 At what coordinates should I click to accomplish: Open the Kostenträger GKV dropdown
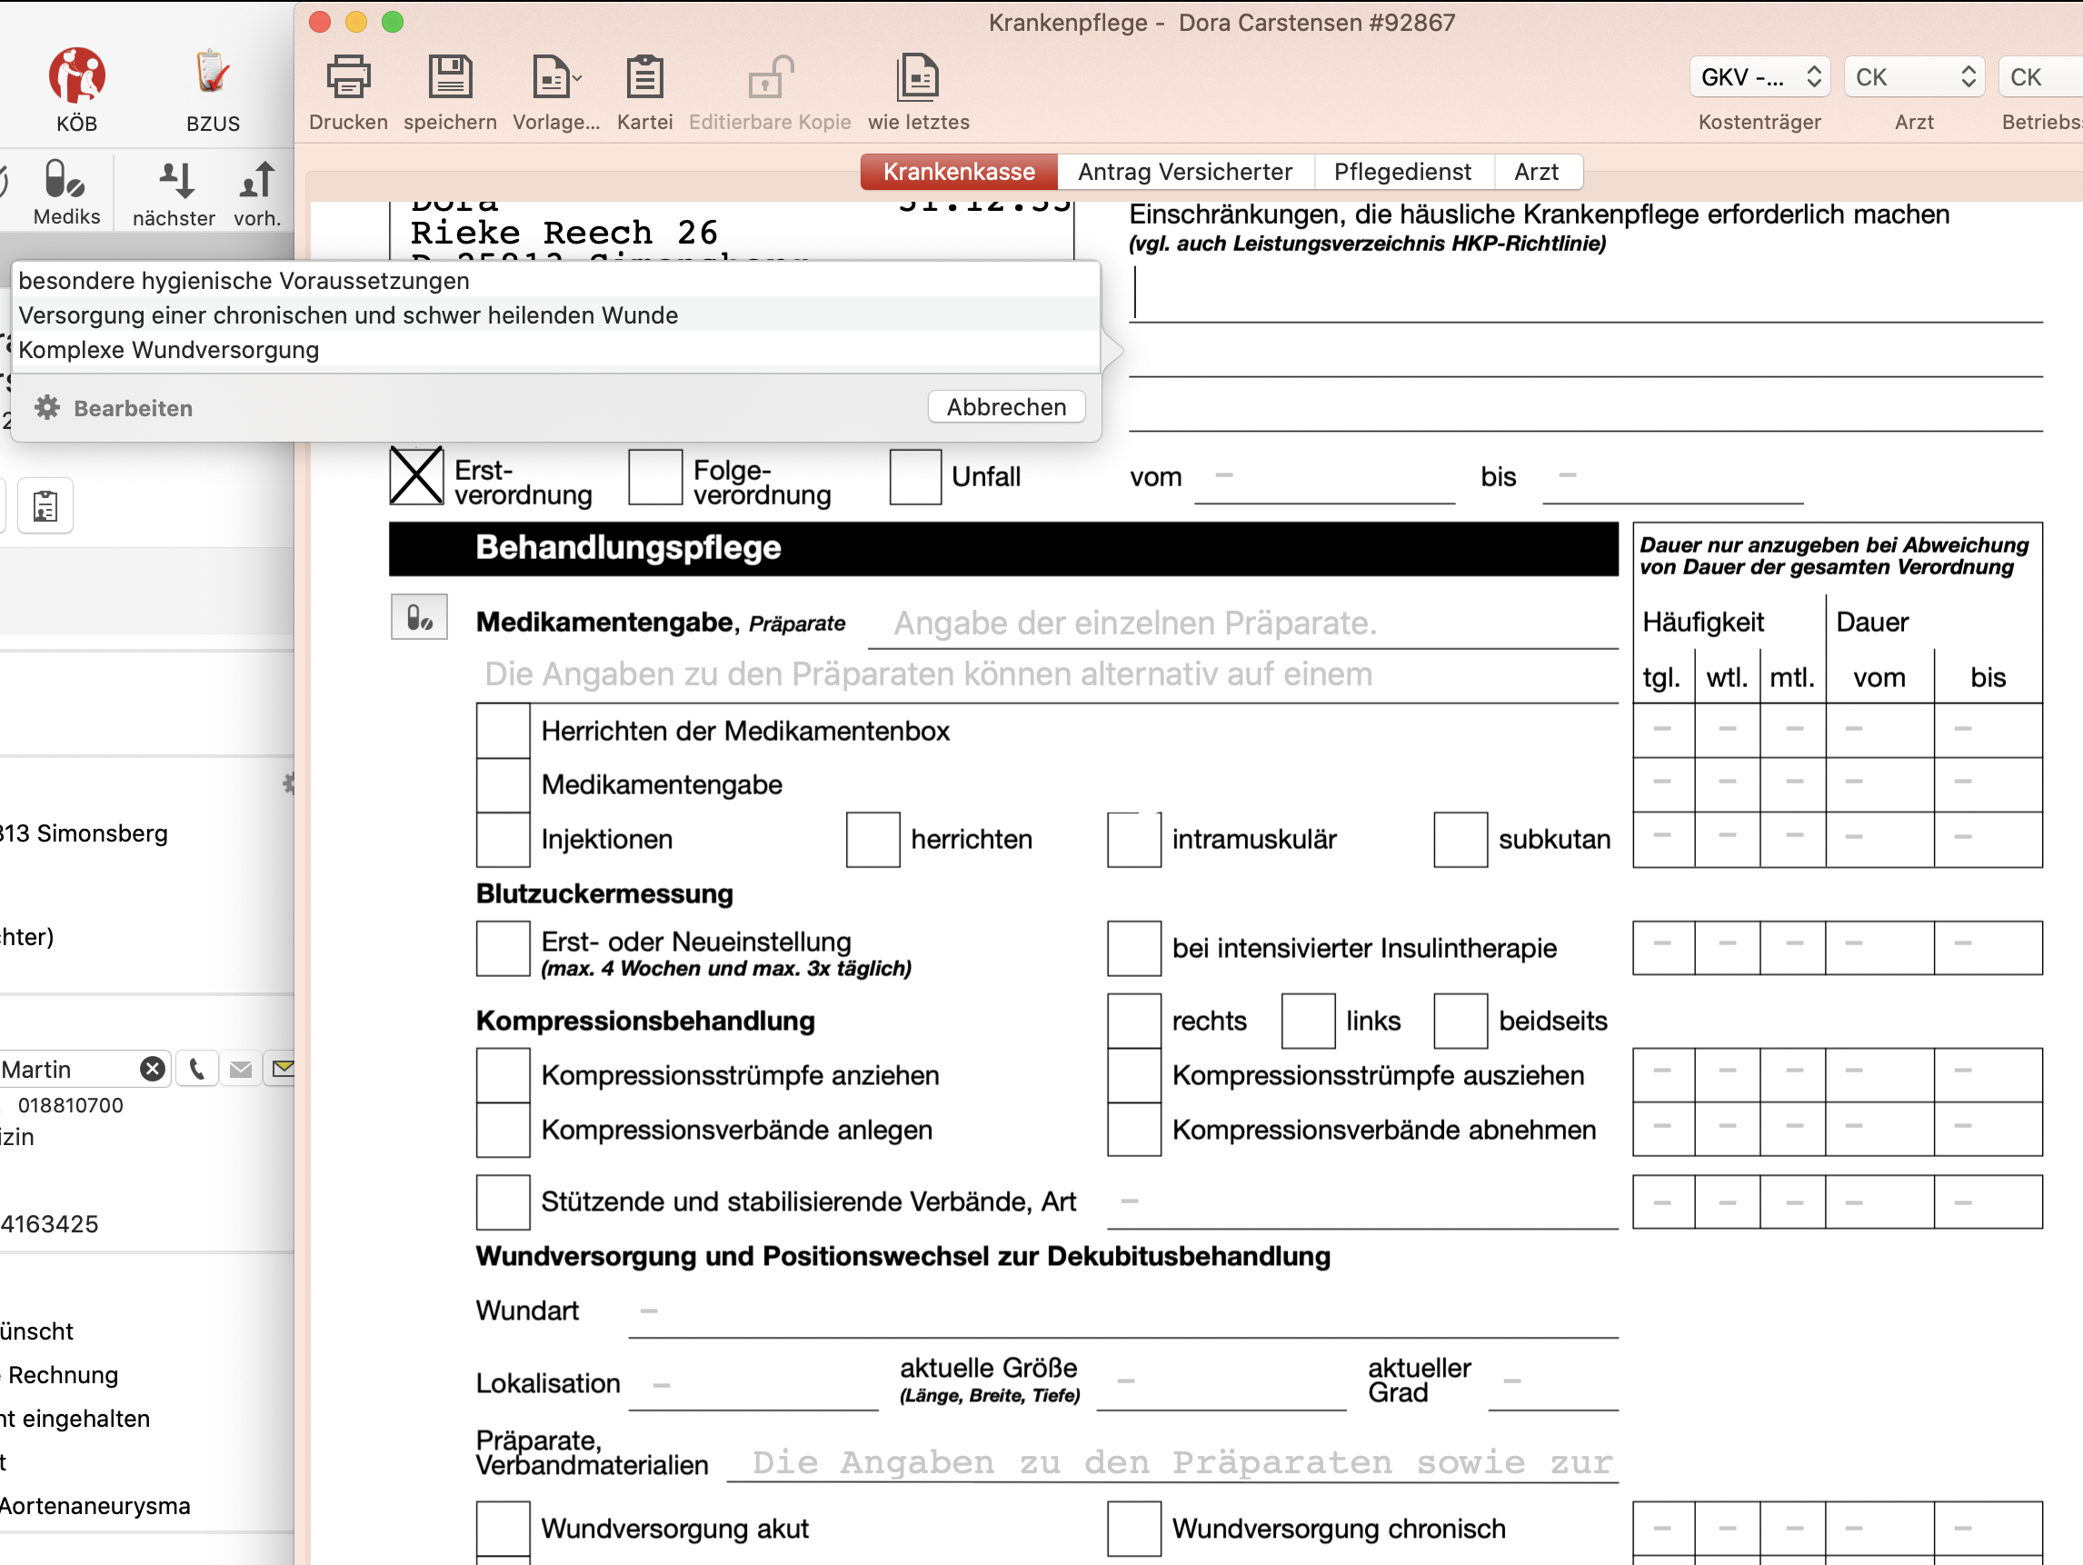tap(1759, 77)
